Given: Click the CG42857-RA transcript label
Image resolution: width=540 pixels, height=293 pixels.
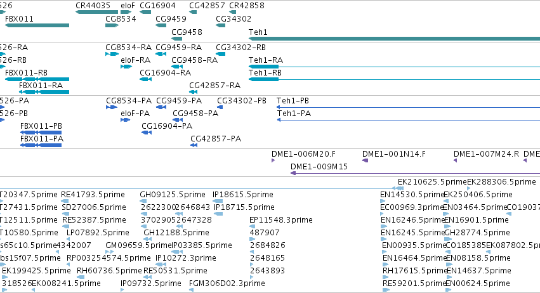Looking at the screenshot, I should point(214,86).
